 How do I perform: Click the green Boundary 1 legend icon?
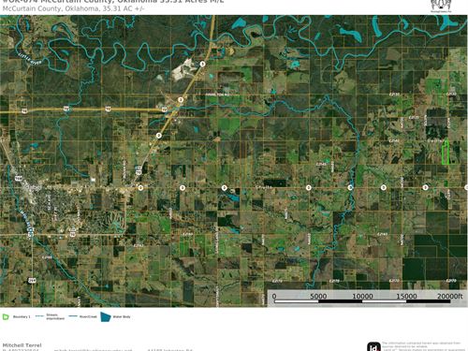pyautogui.click(x=6, y=317)
